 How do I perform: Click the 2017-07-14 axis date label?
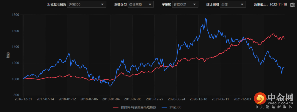(x=45, y=99)
